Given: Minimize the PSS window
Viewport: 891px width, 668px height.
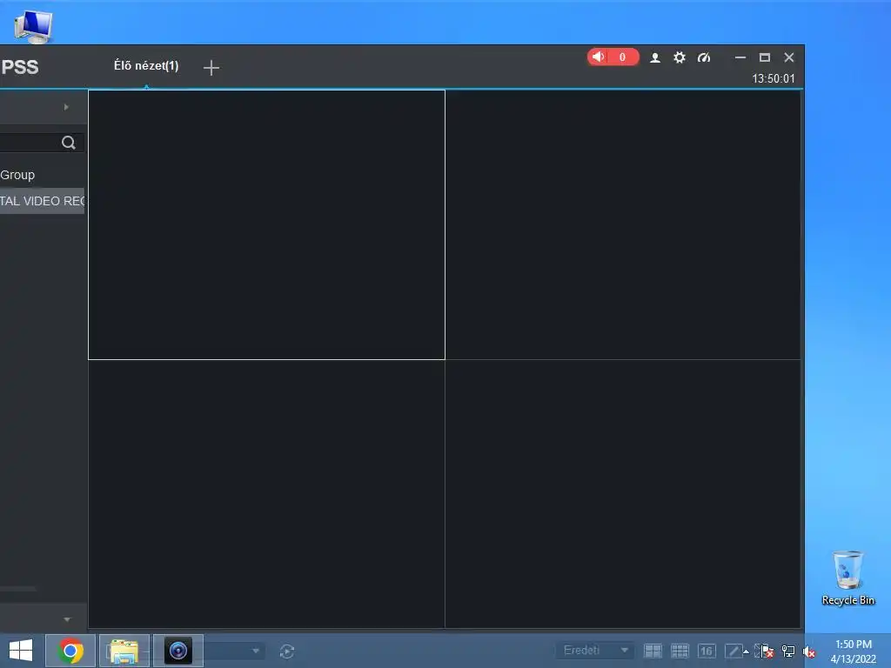Looking at the screenshot, I should (x=740, y=57).
